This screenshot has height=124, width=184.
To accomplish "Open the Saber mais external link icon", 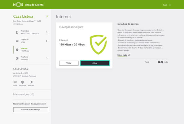I will click(x=129, y=55).
